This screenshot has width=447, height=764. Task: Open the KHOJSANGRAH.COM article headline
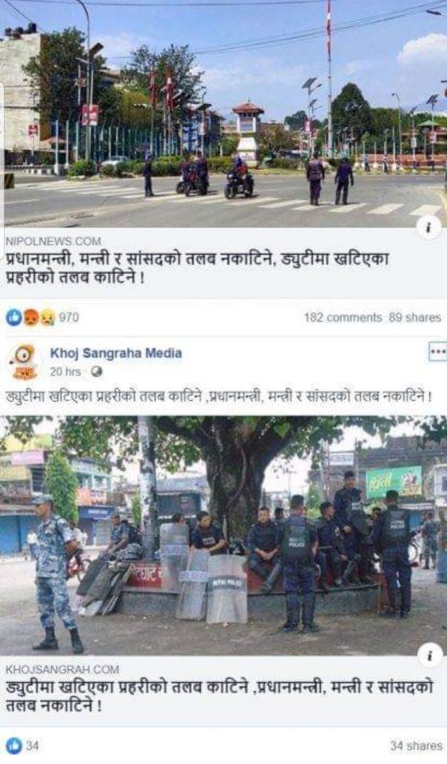219,696
